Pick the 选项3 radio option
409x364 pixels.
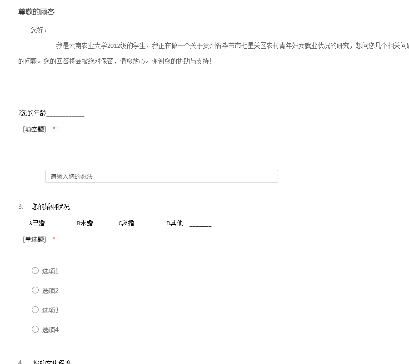pyautogui.click(x=35, y=310)
